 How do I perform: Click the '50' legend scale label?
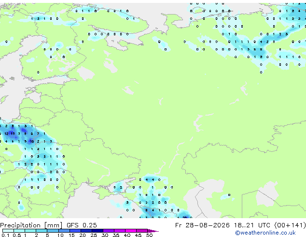(149, 235)
